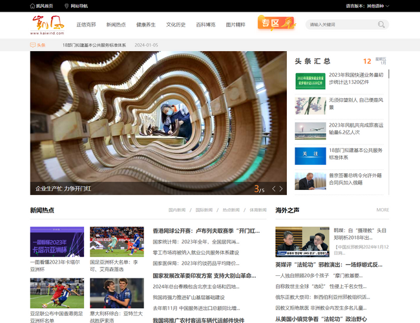Switch to the 体育新闻 tab
The height and width of the screenshot is (323, 420).
coord(257,210)
